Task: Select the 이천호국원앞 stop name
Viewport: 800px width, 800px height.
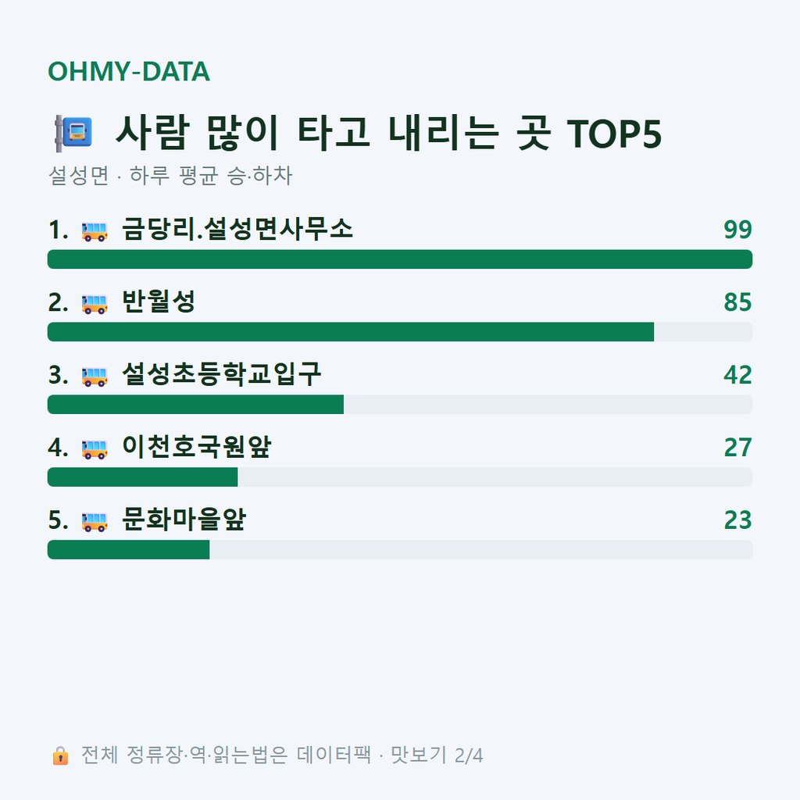Action: tap(196, 446)
